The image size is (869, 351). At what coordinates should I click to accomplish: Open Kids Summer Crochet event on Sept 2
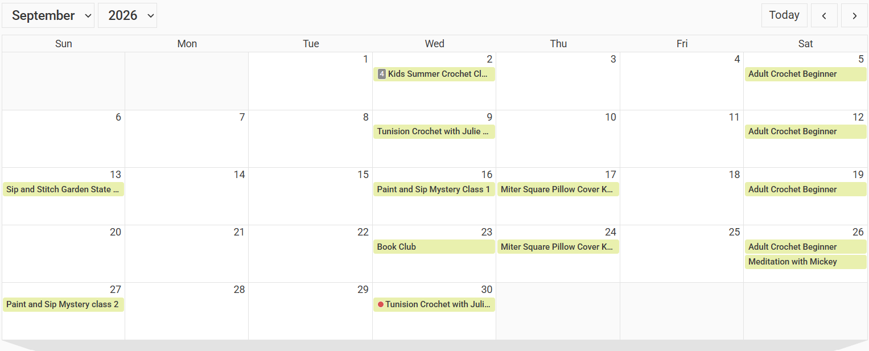click(434, 74)
